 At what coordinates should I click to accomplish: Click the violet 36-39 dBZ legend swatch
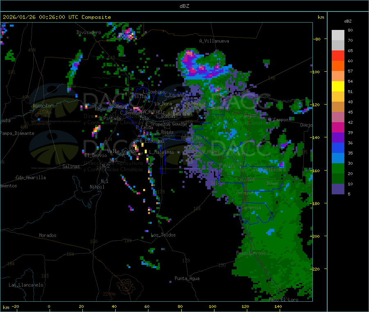(x=338, y=138)
